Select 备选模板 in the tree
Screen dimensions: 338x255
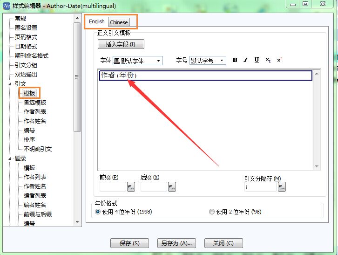[35, 103]
